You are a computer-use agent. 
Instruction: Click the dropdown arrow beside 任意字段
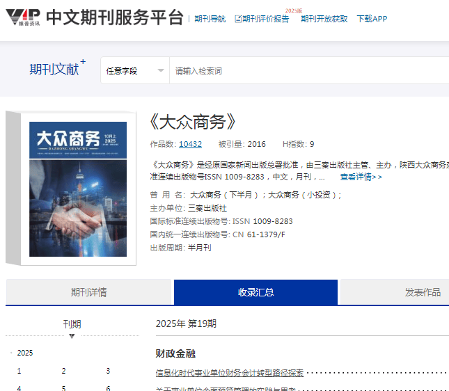click(160, 71)
